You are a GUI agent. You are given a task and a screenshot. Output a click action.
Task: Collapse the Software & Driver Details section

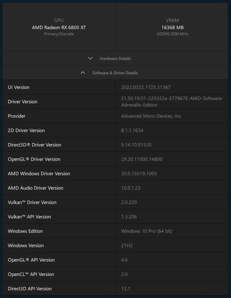[115, 73]
